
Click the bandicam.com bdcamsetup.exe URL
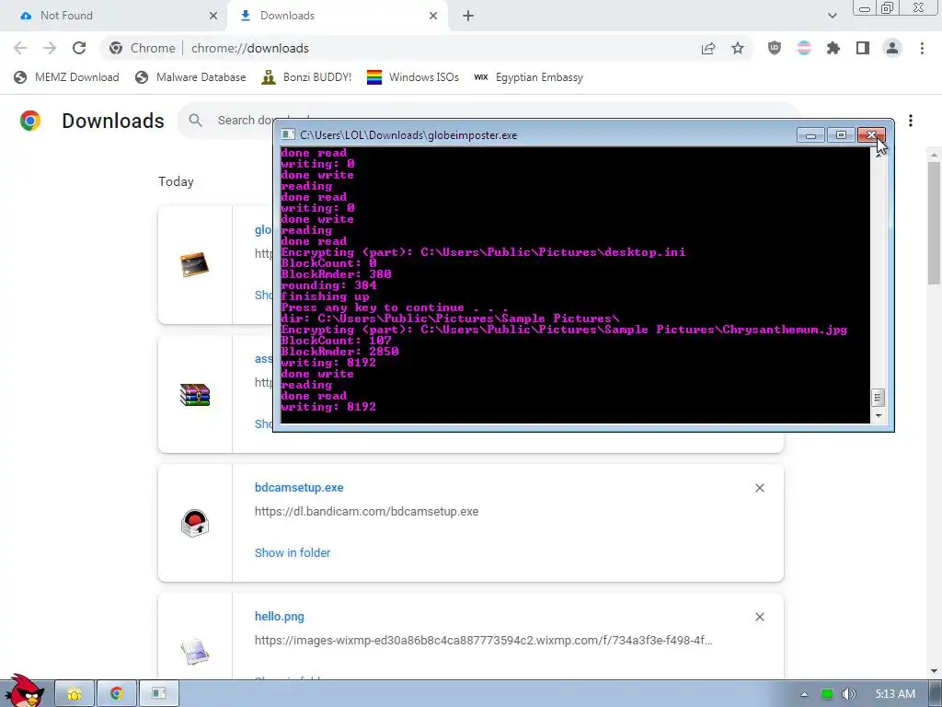tap(366, 512)
